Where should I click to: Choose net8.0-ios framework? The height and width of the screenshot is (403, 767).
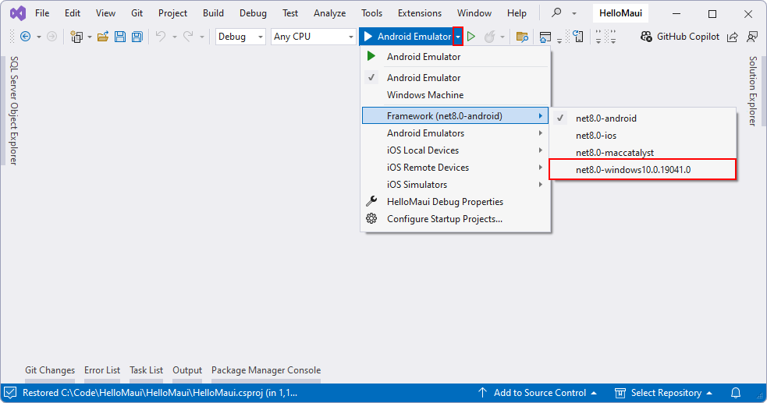642,136
